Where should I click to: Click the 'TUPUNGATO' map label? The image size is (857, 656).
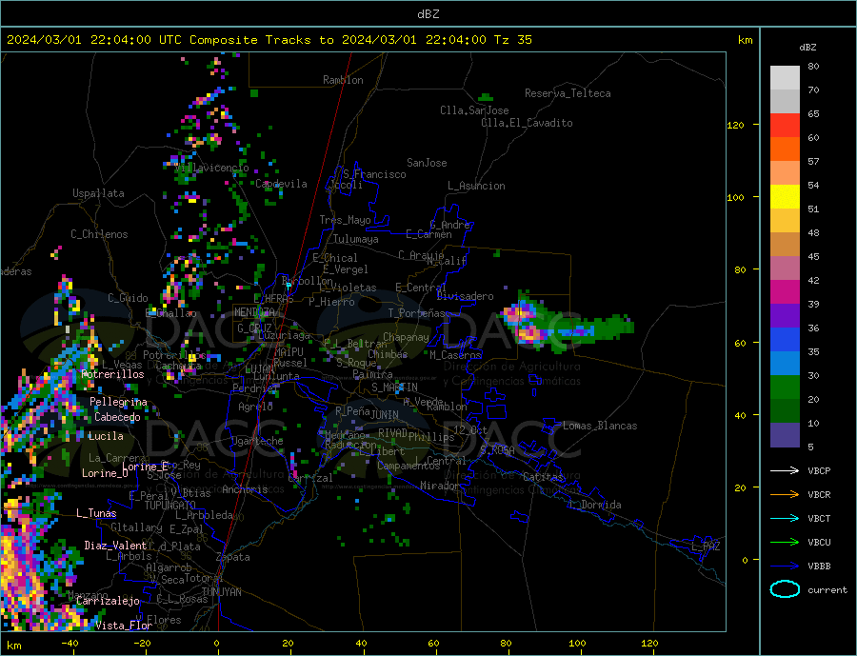pyautogui.click(x=169, y=506)
